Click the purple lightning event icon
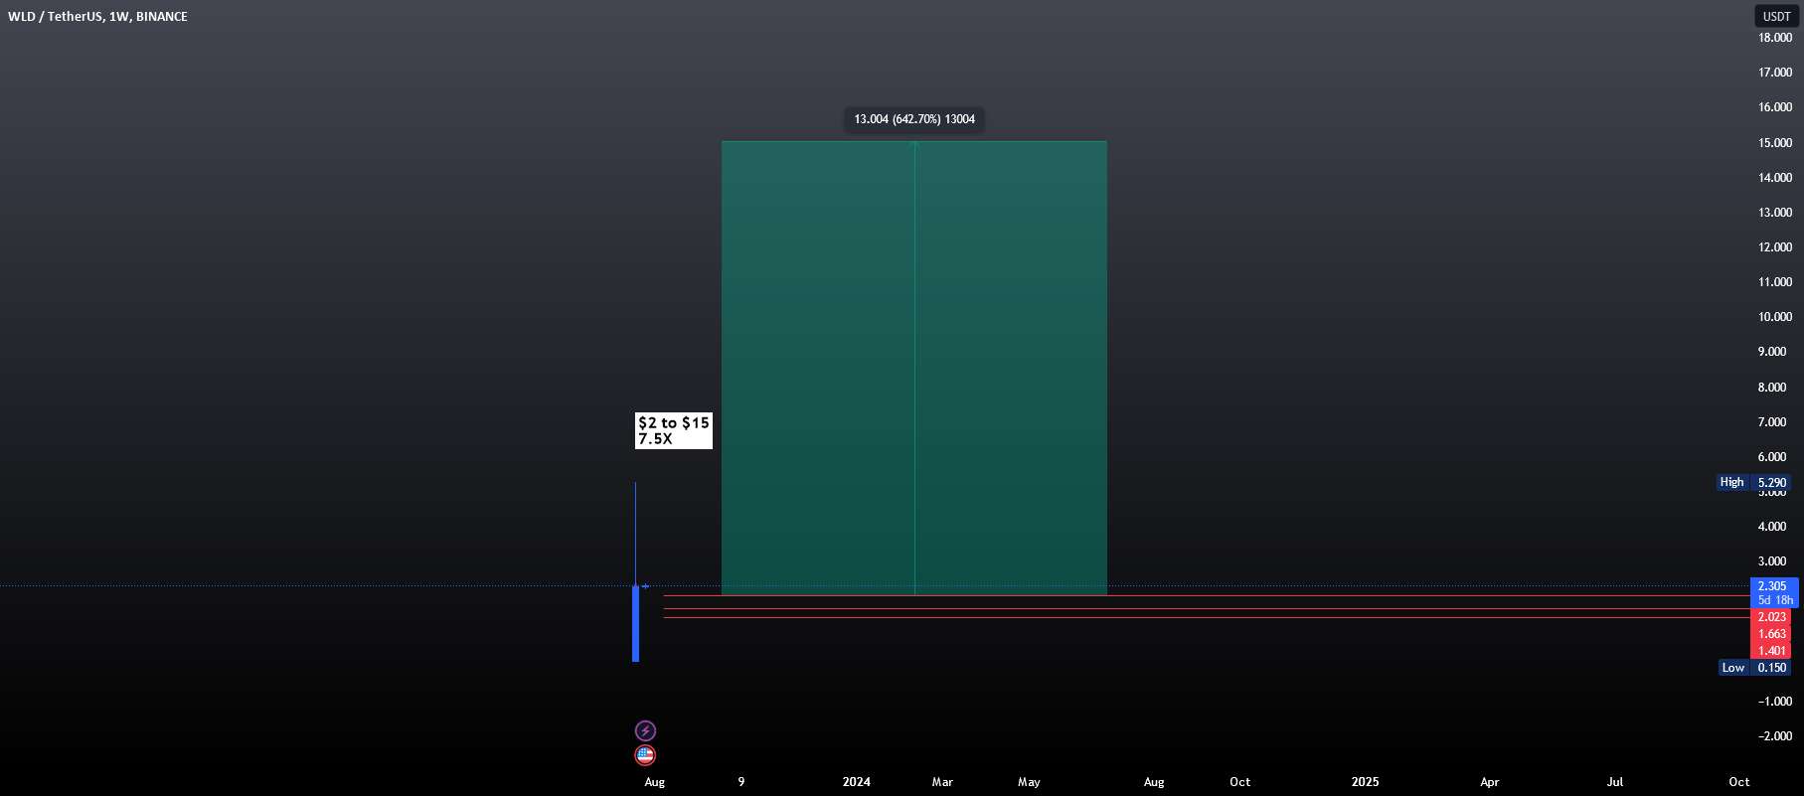1804x796 pixels. coord(645,730)
